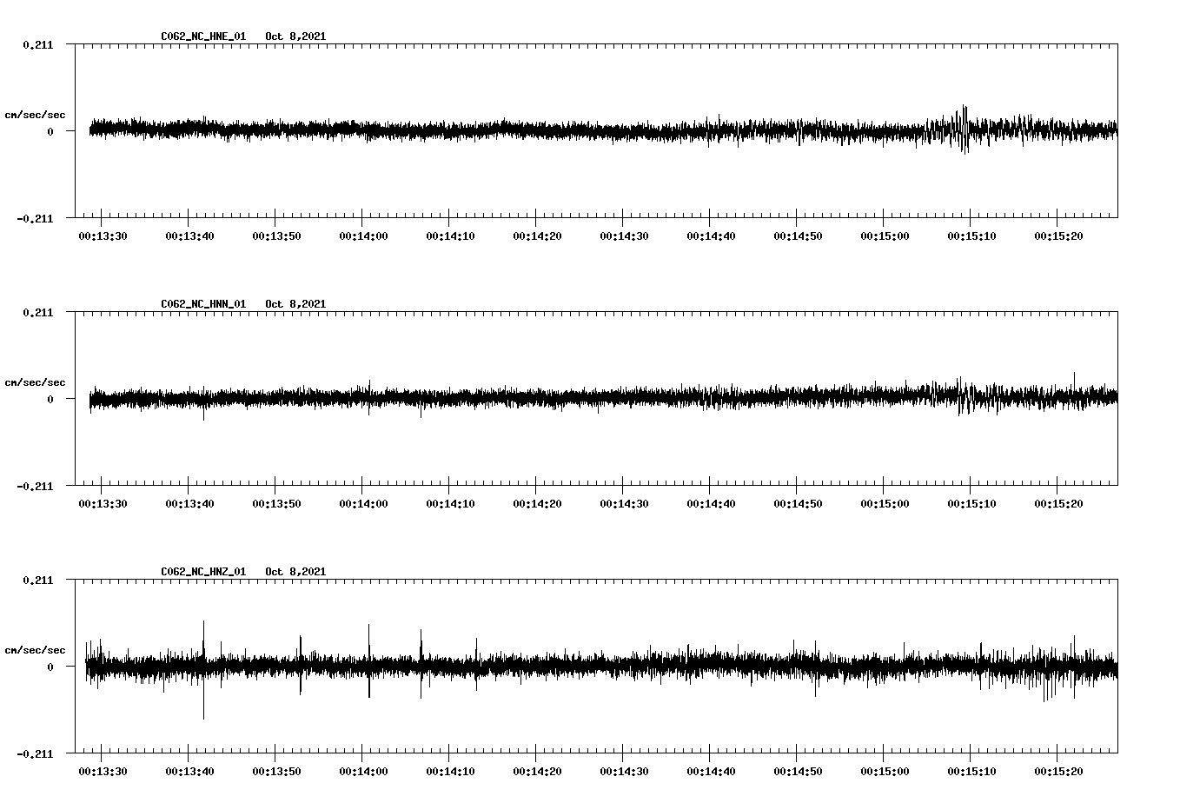Click the C062_NC_HNZ_01 plot title
This screenshot has width=1180, height=803.
203,572
